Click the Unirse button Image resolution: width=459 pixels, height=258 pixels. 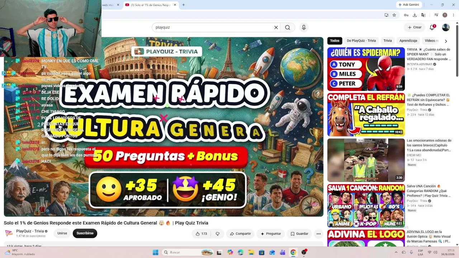click(62, 233)
